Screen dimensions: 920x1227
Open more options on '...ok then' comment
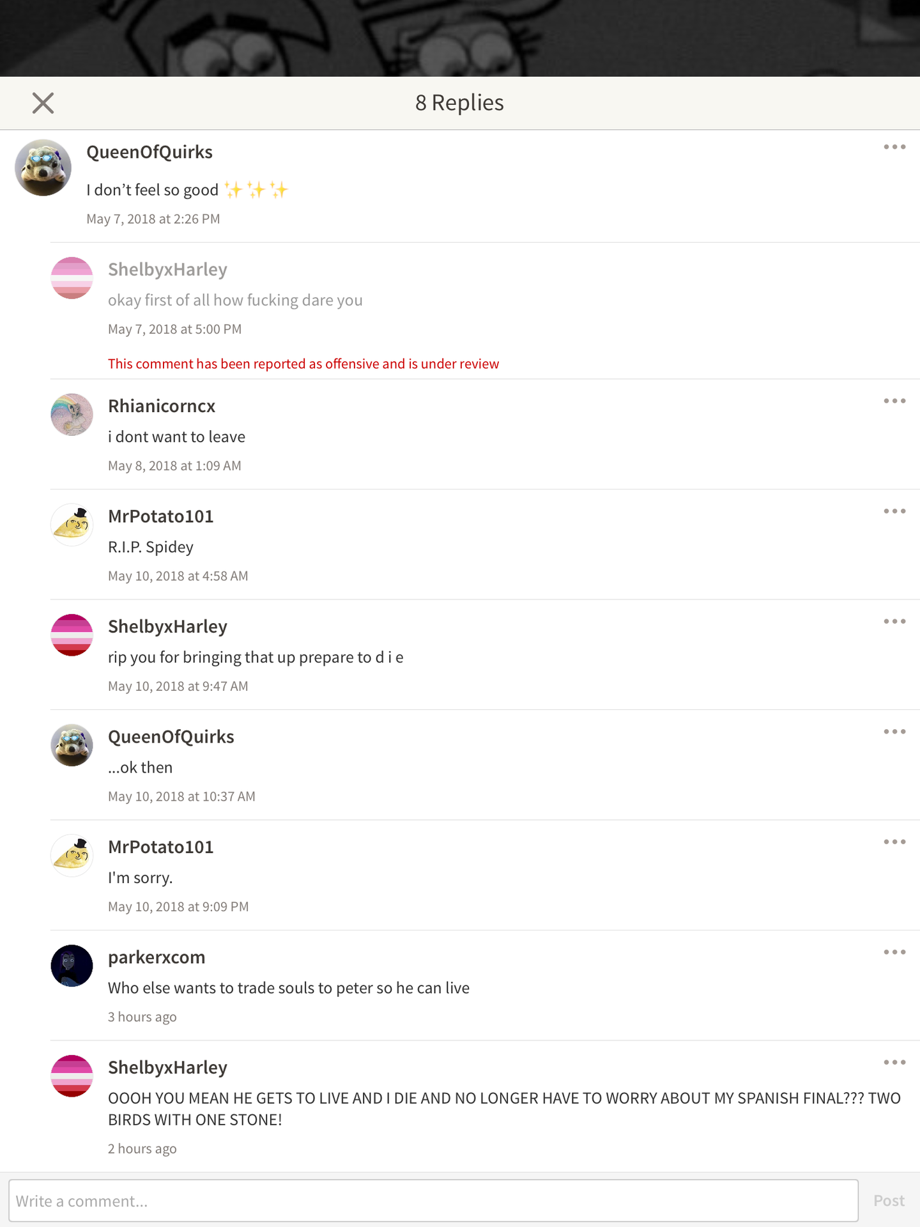(894, 732)
